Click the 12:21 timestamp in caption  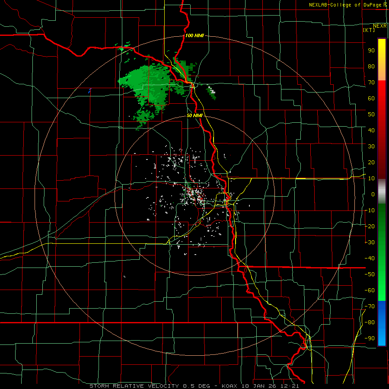(289, 386)
